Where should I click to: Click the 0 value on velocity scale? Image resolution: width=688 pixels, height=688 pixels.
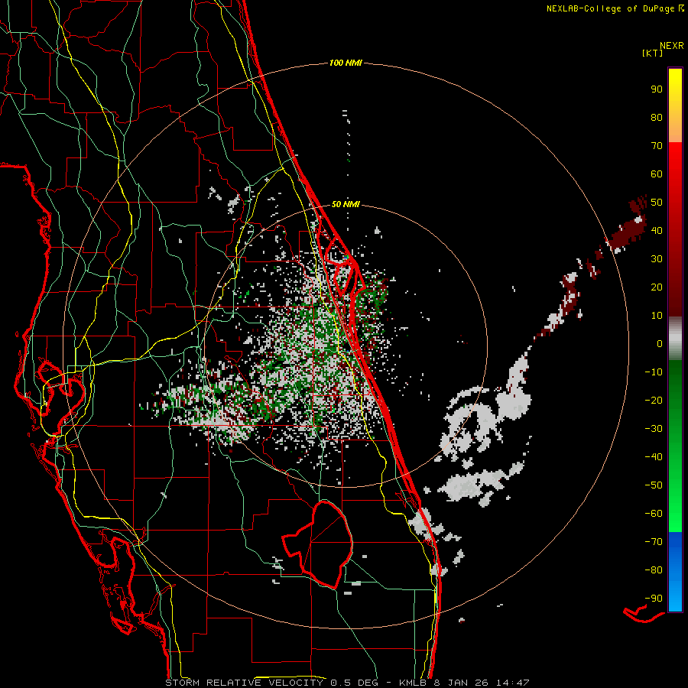[x=660, y=344]
